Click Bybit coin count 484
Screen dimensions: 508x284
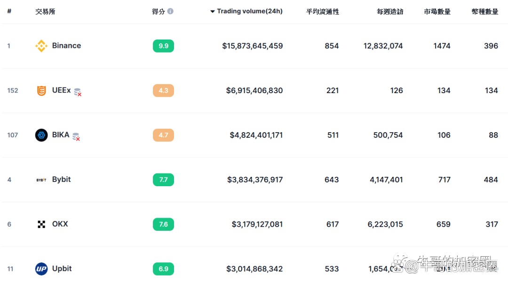pyautogui.click(x=491, y=180)
